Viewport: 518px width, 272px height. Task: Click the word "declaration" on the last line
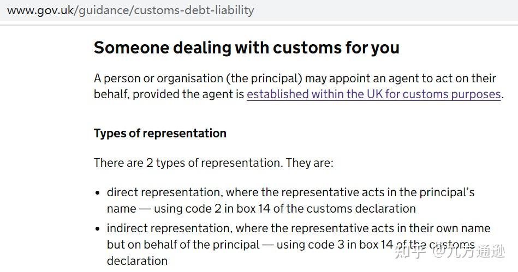(x=137, y=261)
